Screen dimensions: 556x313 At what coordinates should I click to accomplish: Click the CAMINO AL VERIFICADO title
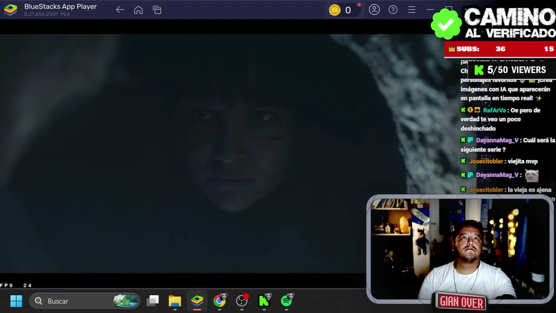click(x=510, y=23)
